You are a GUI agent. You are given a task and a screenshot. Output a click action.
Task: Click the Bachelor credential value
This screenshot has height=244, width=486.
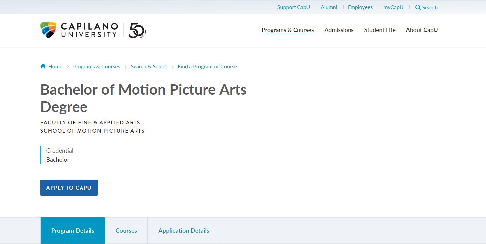pyautogui.click(x=58, y=160)
